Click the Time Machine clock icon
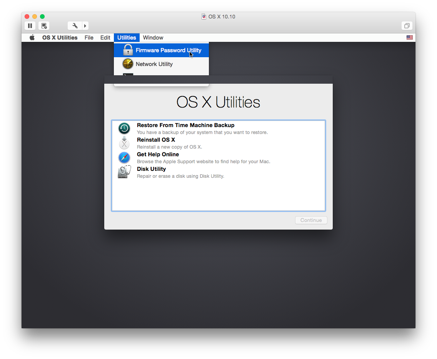This screenshot has height=359, width=437. click(124, 129)
